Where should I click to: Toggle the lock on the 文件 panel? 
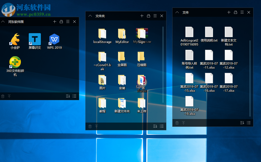(x=236, y=12)
